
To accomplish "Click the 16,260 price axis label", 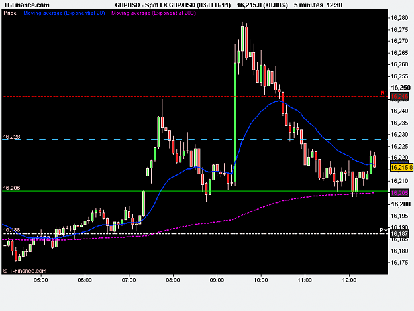I will [399, 64].
